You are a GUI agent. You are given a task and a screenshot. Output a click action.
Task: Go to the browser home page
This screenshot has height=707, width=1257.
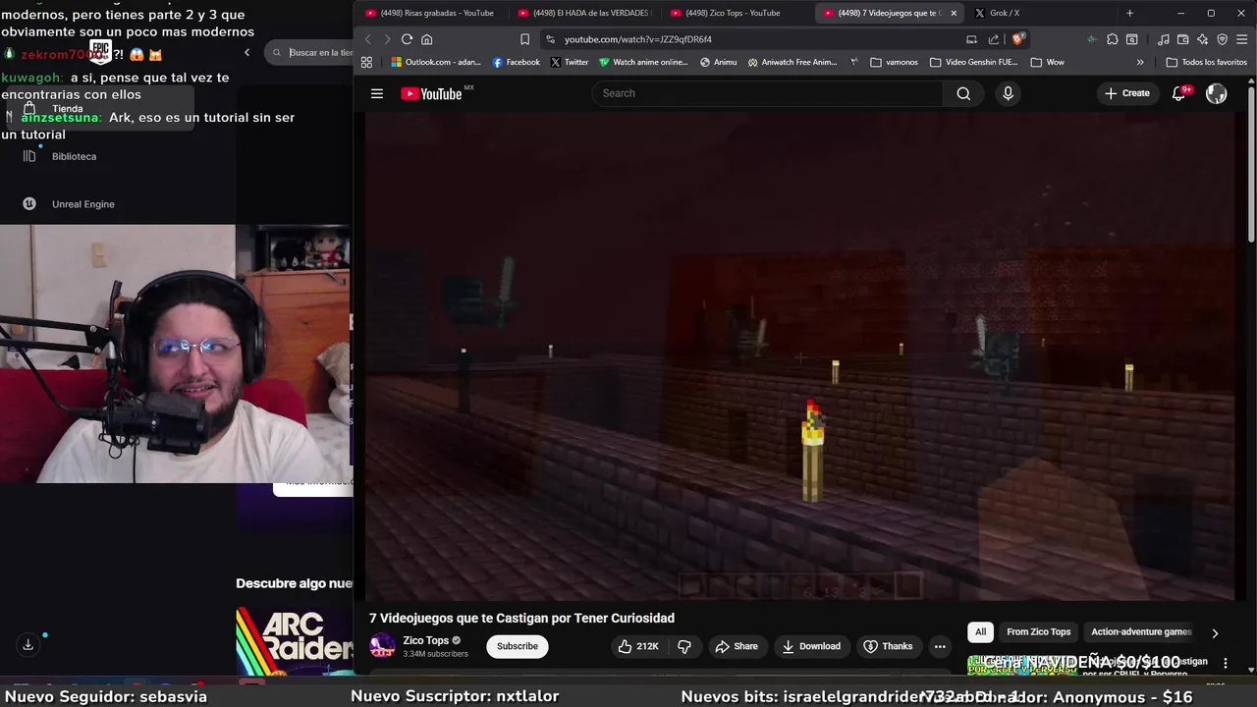[426, 39]
